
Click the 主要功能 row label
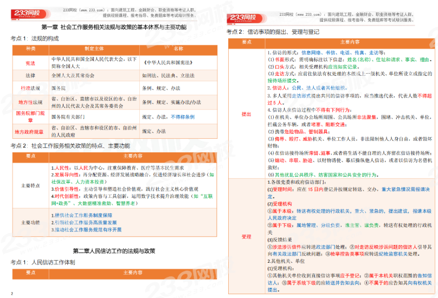point(30,222)
